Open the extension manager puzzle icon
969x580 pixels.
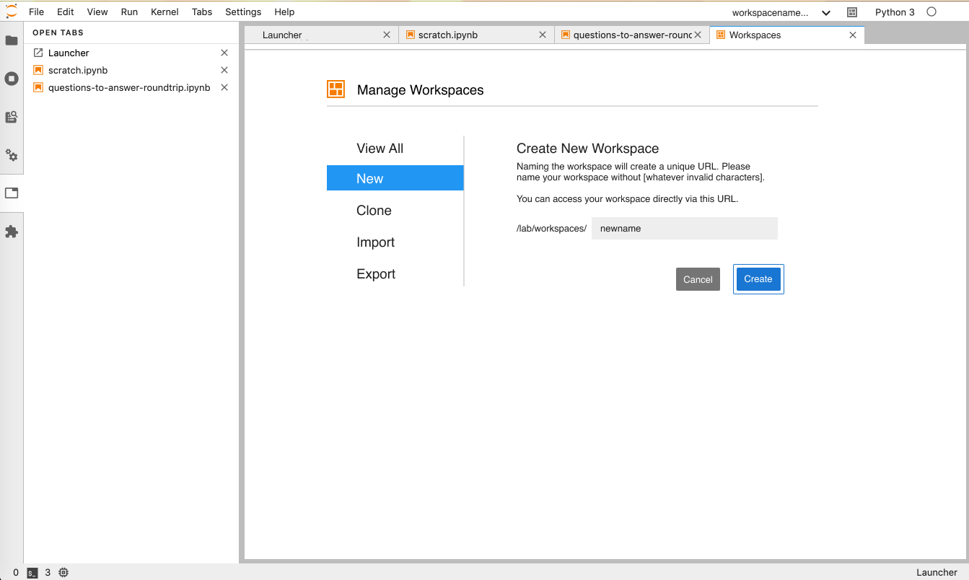(x=12, y=232)
